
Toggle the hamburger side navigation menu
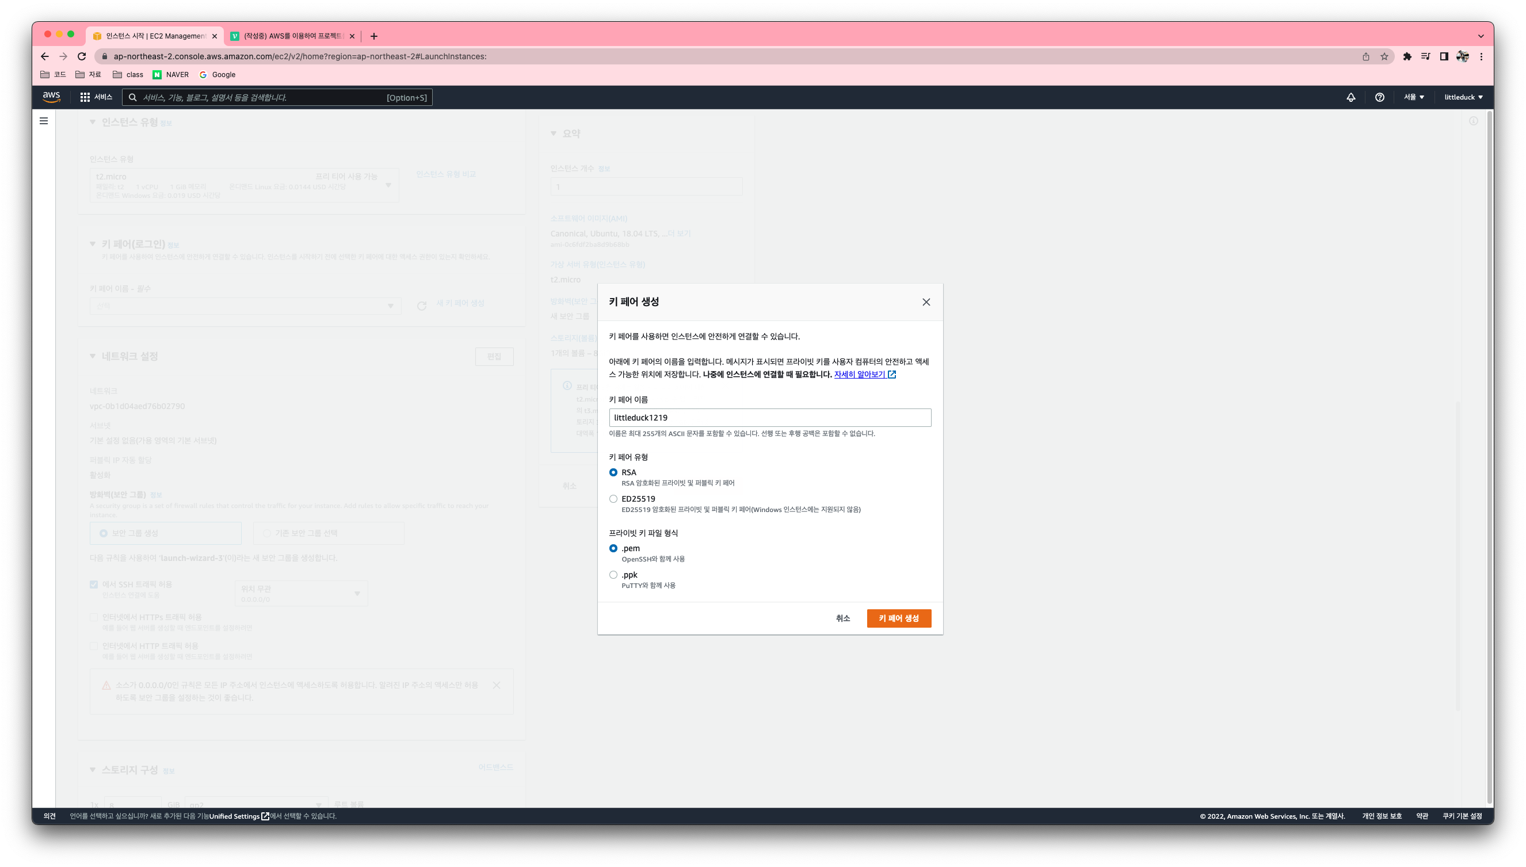[44, 121]
